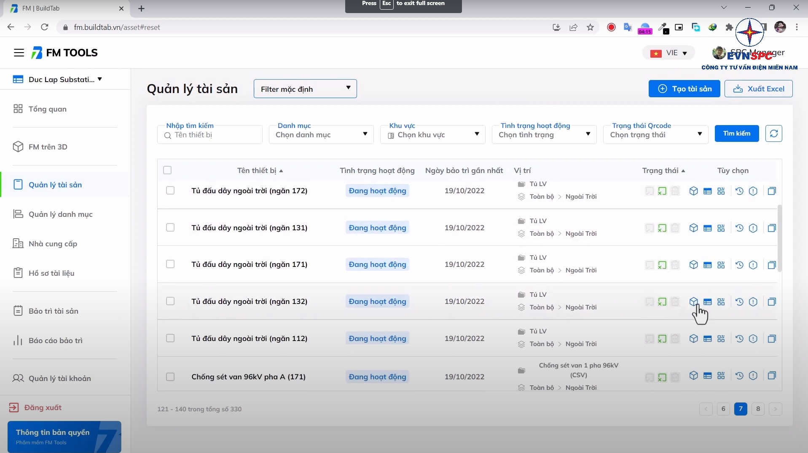The height and width of the screenshot is (453, 808).
Task: View history clock icon for ngăn 131 row
Action: click(x=739, y=228)
